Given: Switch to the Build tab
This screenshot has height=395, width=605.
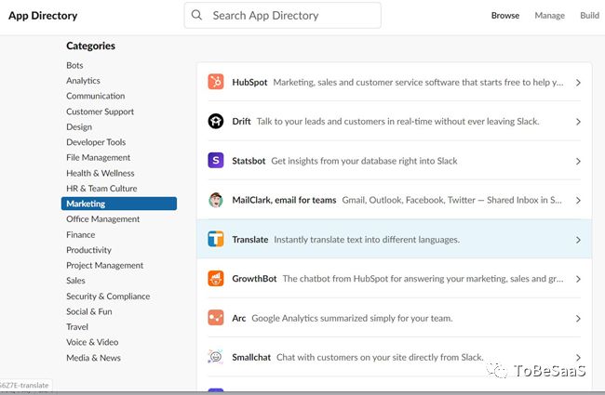Looking at the screenshot, I should pos(589,16).
